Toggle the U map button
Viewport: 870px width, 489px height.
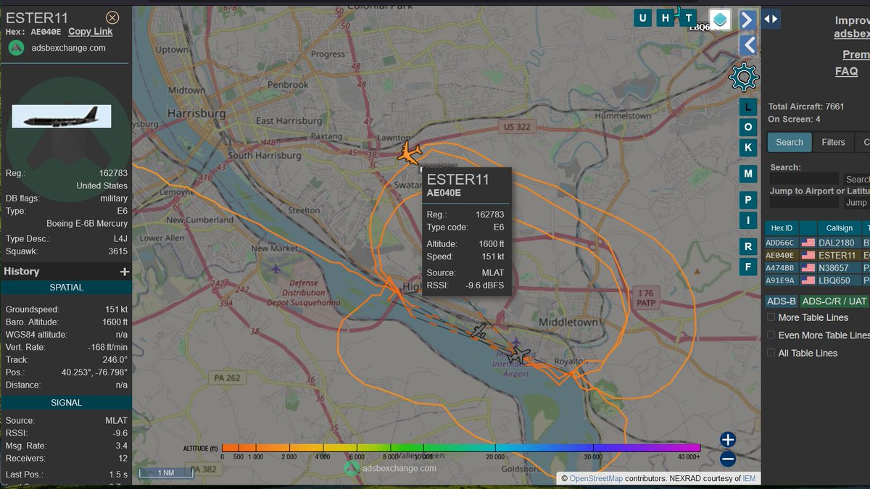pos(642,18)
